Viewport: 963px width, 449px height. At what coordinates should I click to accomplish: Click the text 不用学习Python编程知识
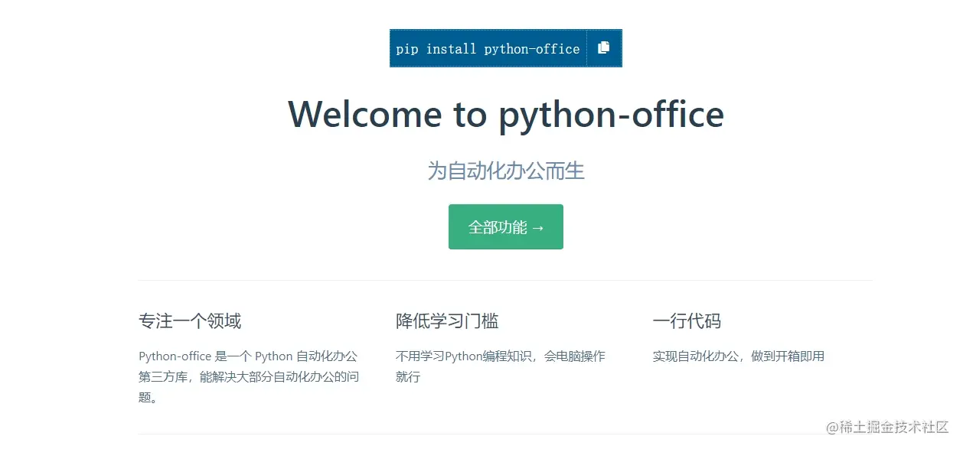464,356
